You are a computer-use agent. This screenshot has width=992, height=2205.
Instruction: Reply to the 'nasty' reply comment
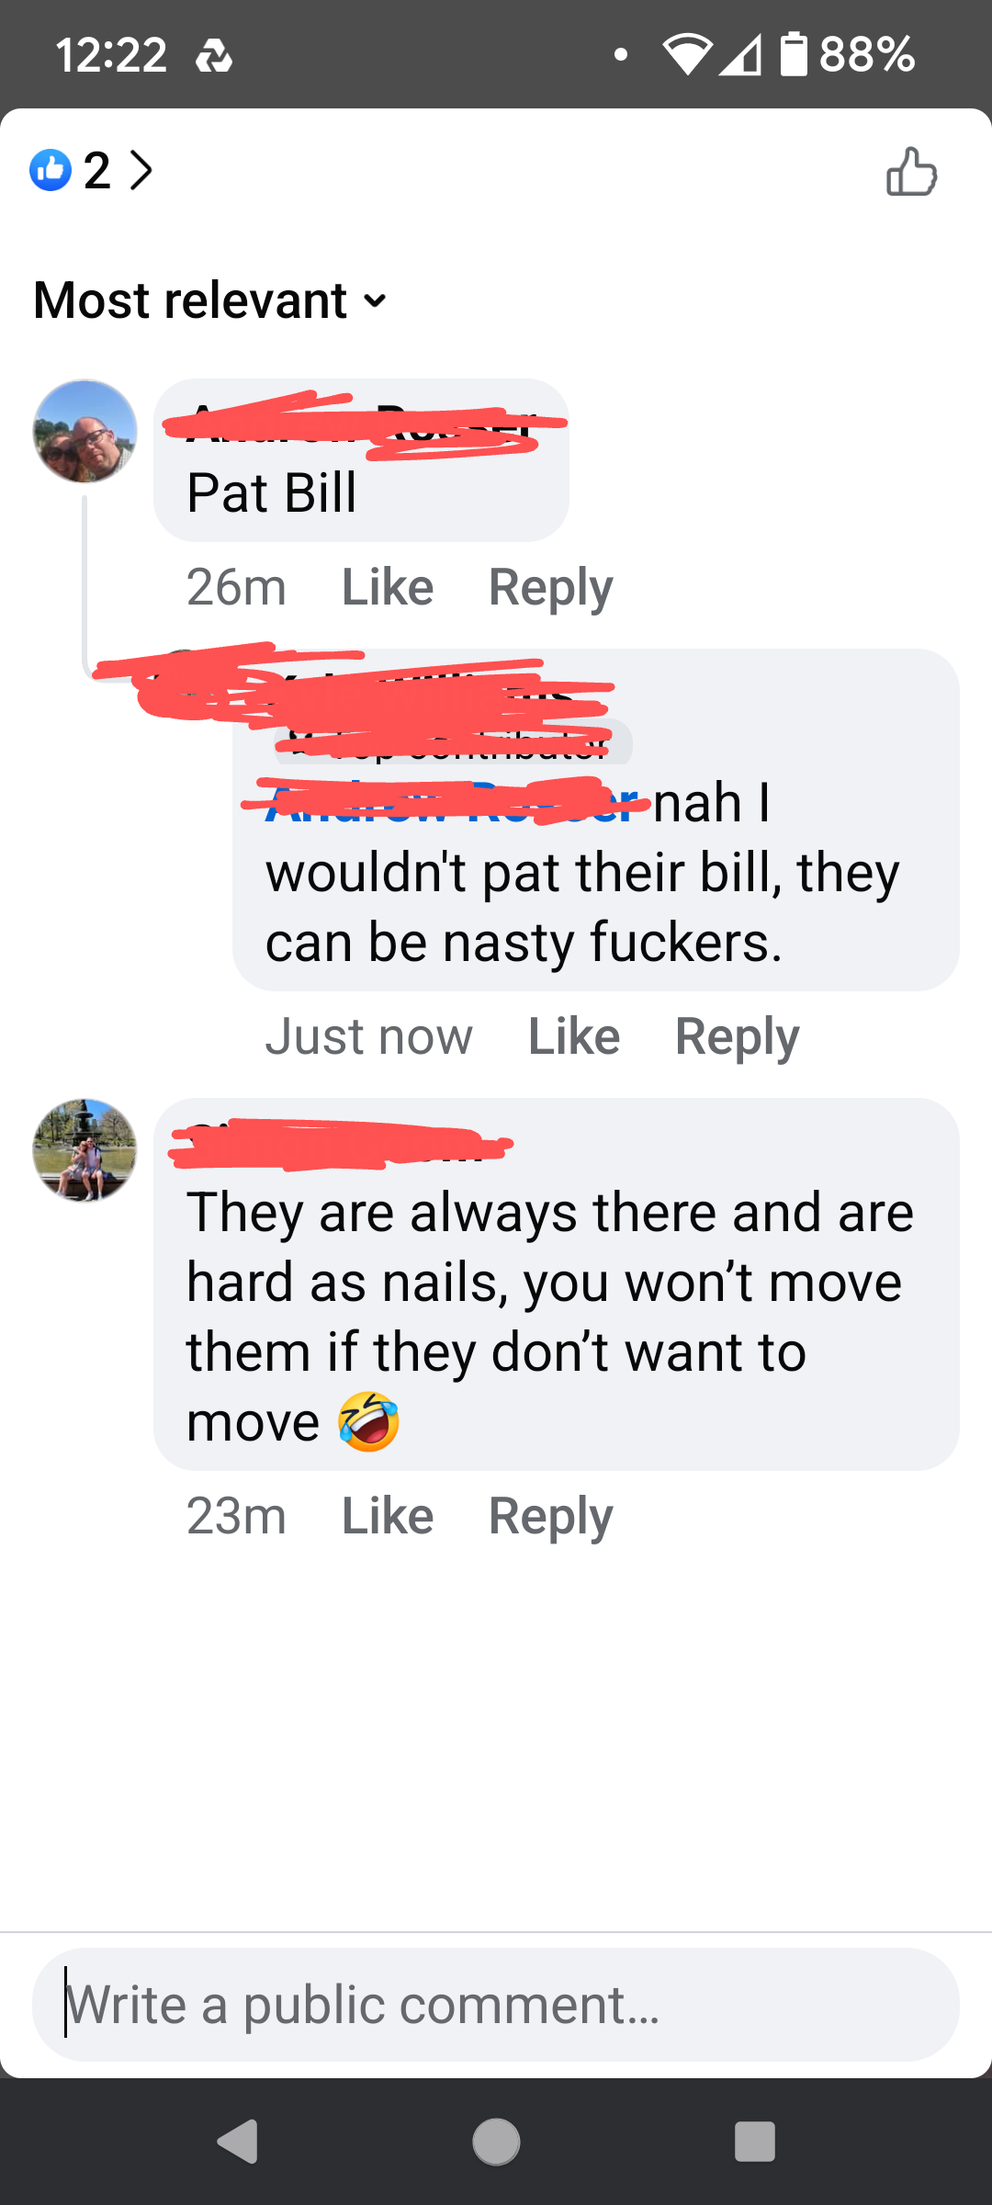click(x=737, y=1037)
